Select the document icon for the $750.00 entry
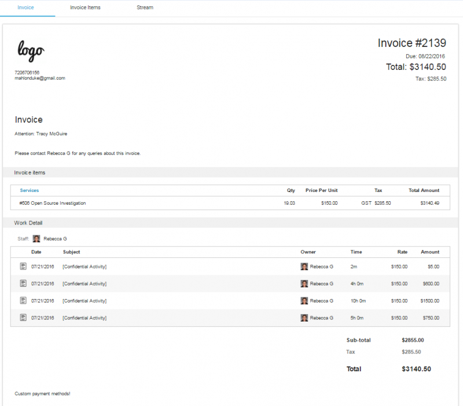Image resolution: width=463 pixels, height=406 pixels. point(23,318)
